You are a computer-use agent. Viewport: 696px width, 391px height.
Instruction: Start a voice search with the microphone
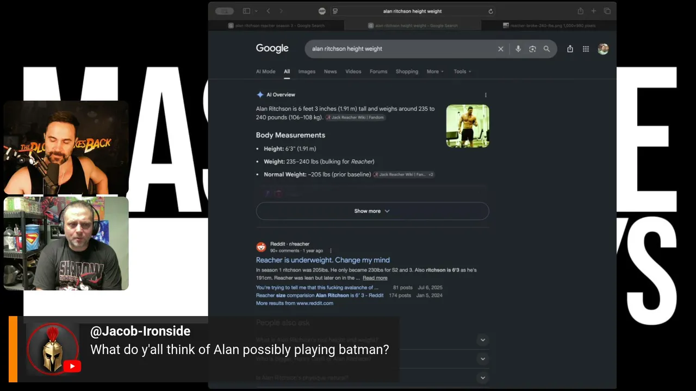tap(518, 49)
